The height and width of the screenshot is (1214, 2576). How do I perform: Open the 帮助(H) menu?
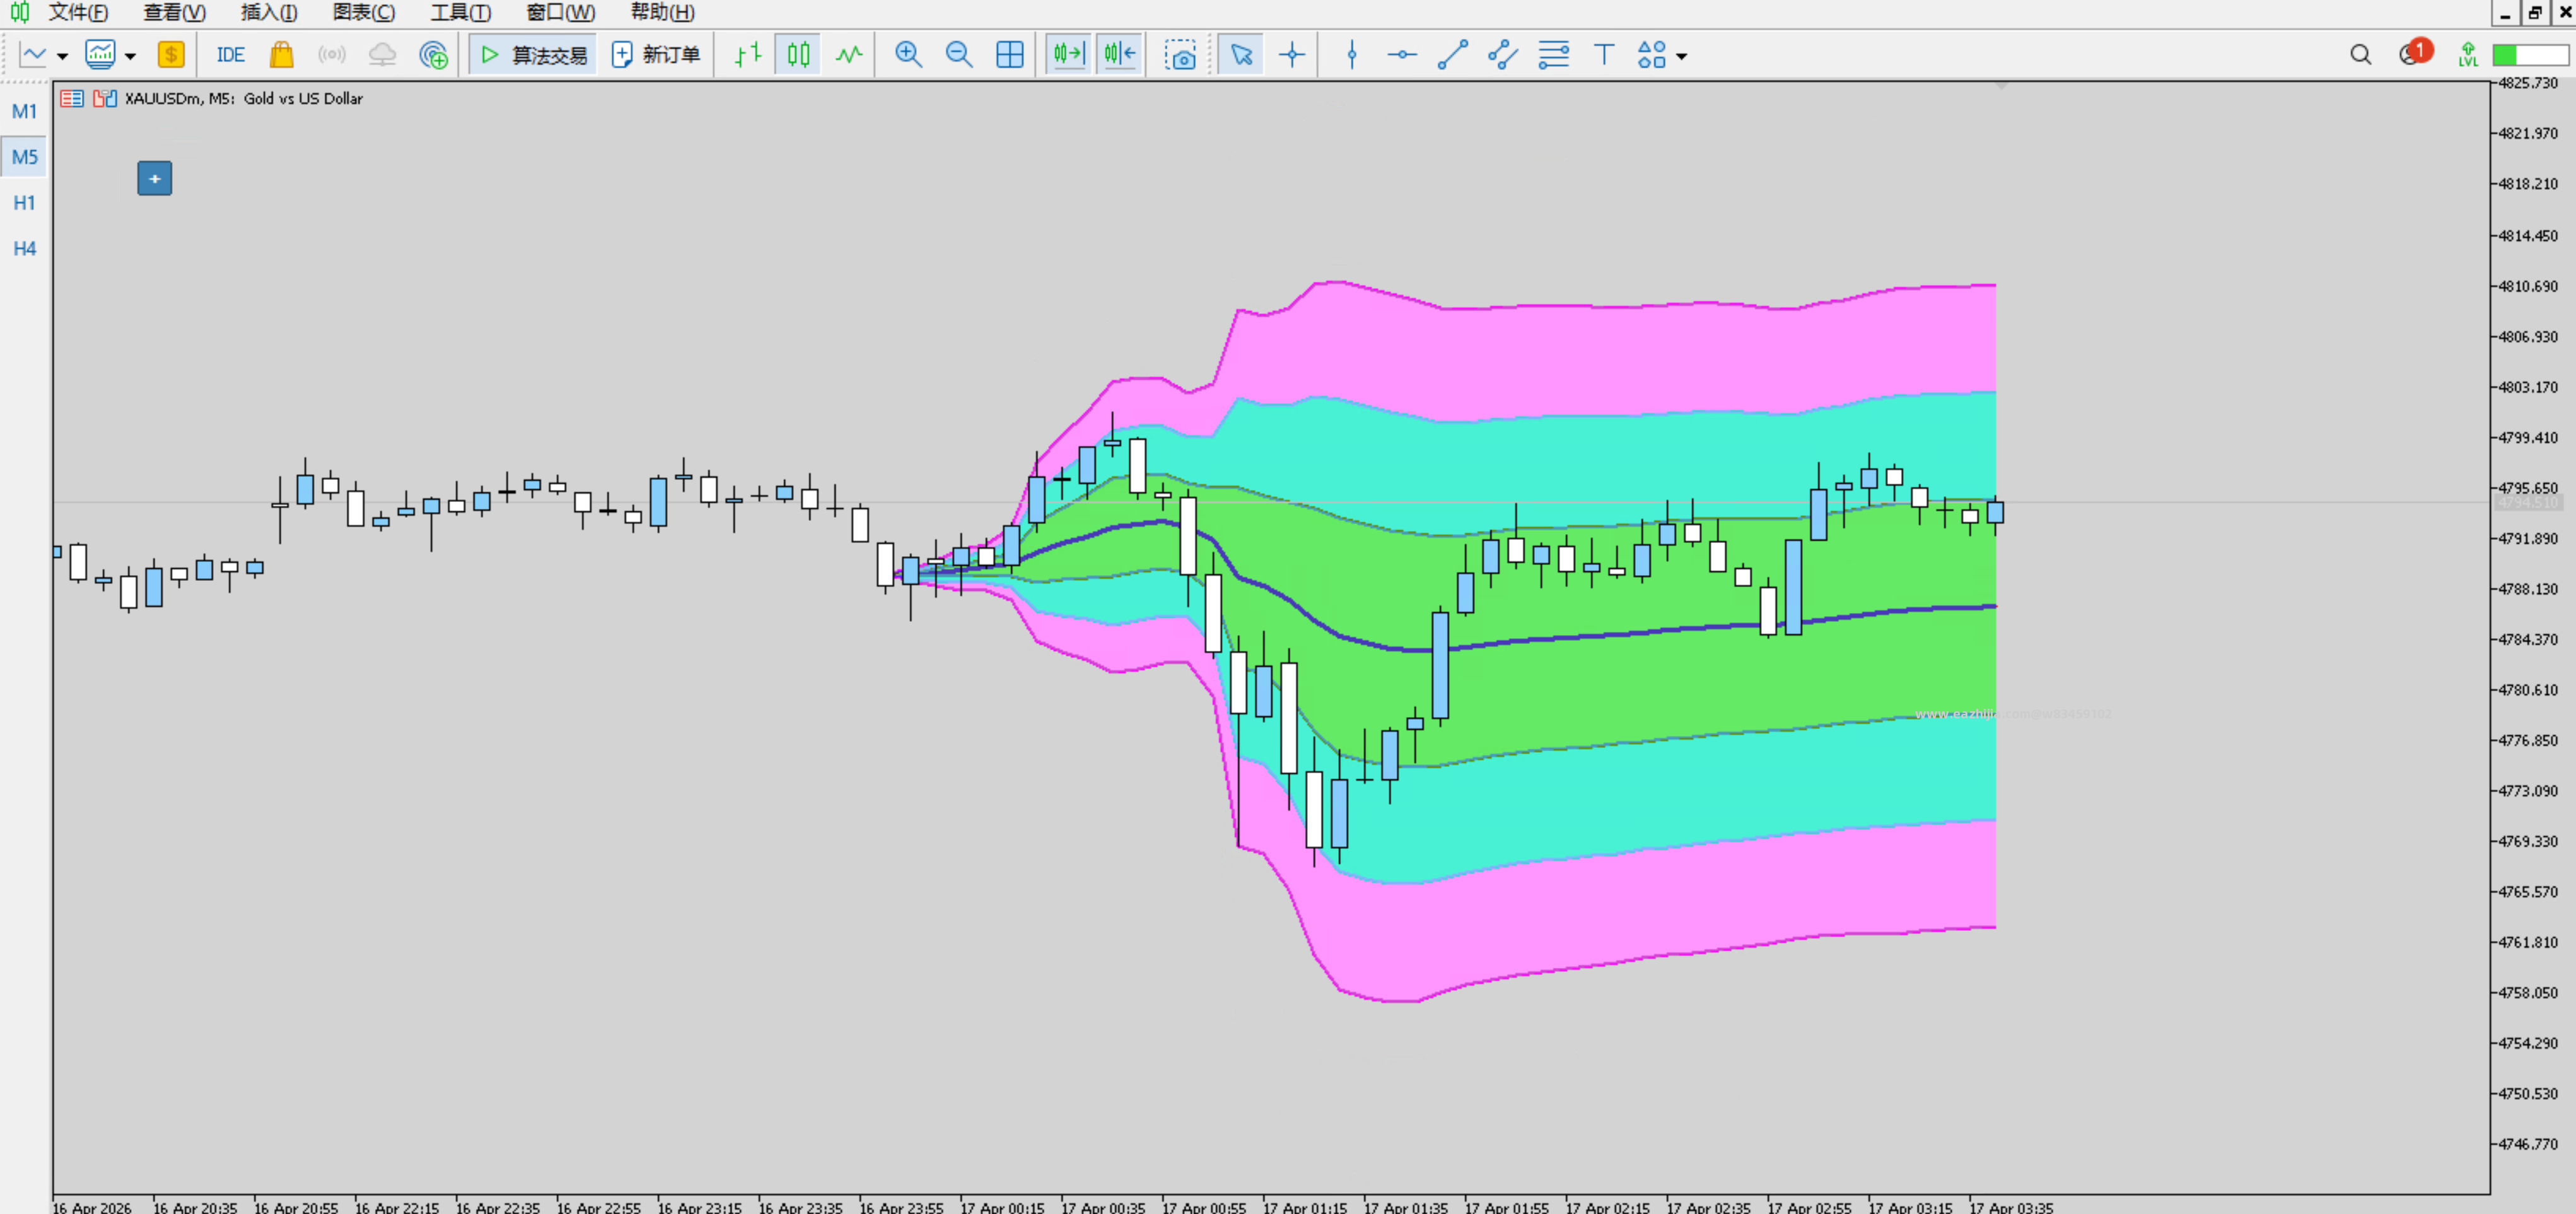tap(663, 12)
